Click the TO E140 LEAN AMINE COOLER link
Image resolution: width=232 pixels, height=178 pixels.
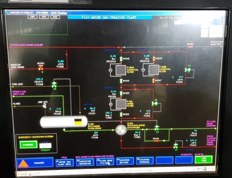[26, 45]
